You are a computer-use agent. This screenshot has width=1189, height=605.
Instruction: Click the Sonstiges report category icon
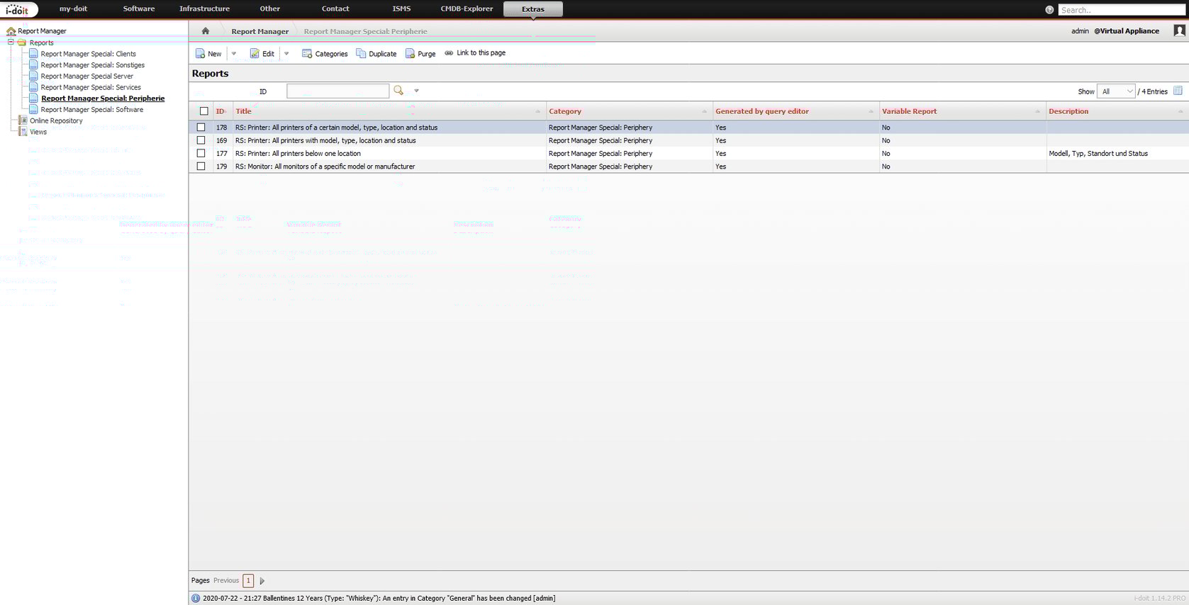[x=33, y=65]
